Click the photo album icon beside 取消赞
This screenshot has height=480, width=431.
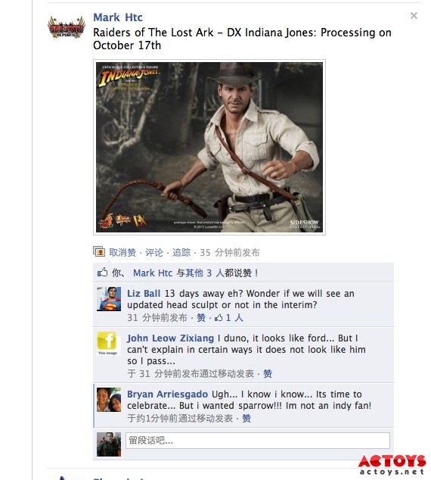pyautogui.click(x=99, y=251)
